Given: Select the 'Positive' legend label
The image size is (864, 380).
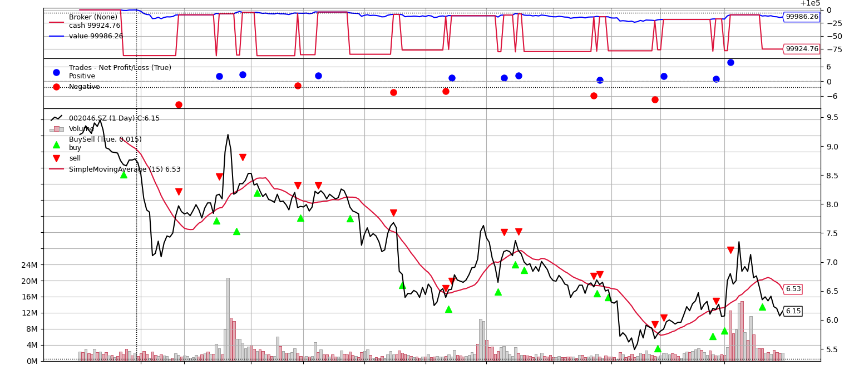Looking at the screenshot, I should pyautogui.click(x=82, y=76).
